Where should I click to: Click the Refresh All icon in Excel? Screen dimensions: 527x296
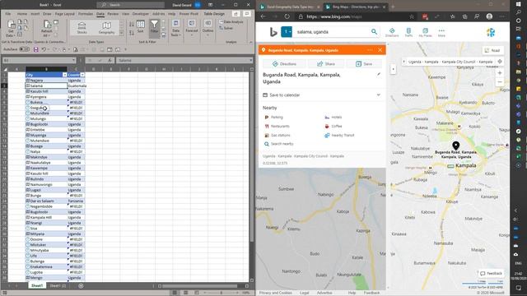tap(47, 28)
